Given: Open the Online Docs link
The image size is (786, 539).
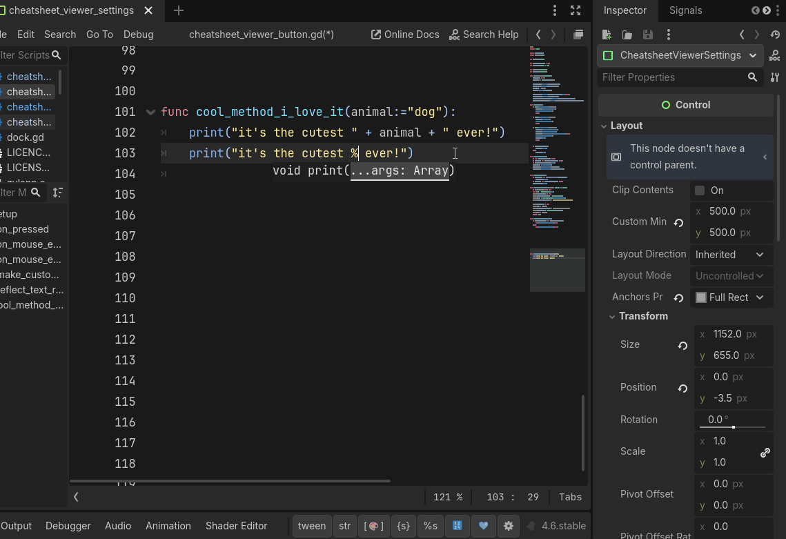Looking at the screenshot, I should pos(405,35).
